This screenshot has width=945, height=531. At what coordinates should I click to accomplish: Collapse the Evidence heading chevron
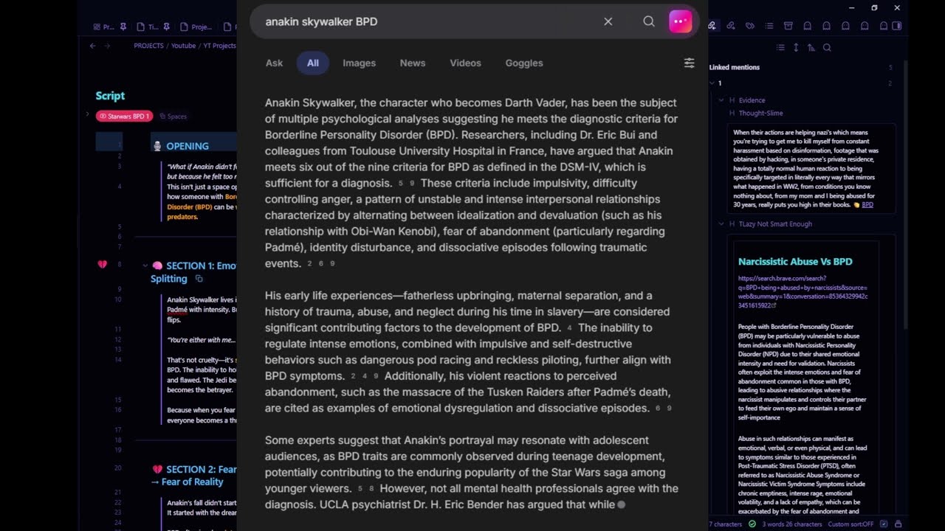pyautogui.click(x=721, y=100)
